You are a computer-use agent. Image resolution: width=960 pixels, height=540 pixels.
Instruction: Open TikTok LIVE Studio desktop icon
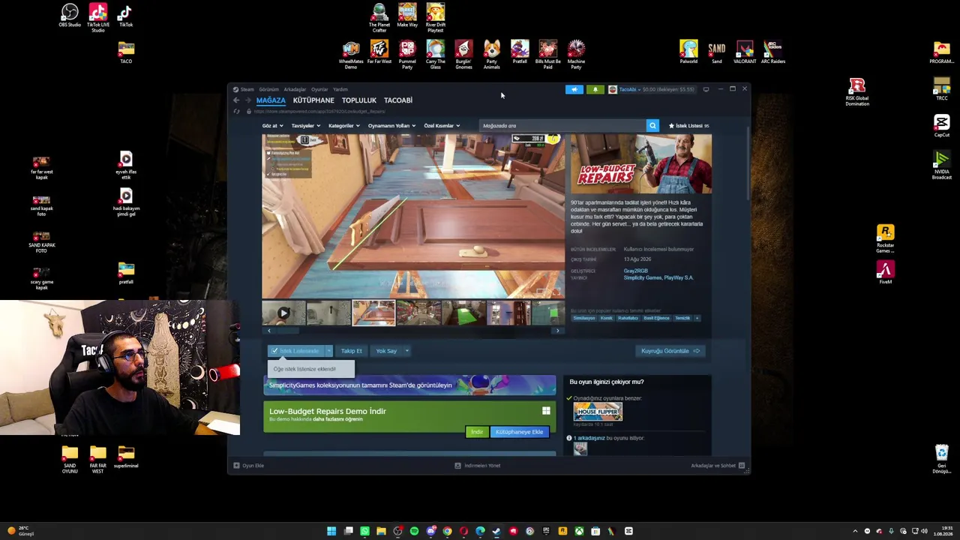coord(97,18)
